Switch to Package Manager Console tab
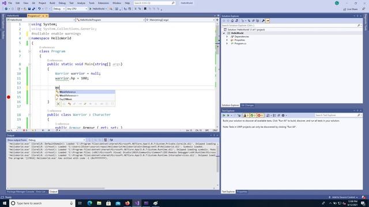 pos(21,191)
